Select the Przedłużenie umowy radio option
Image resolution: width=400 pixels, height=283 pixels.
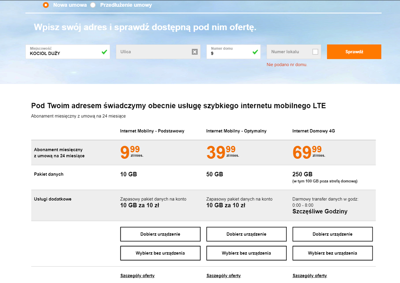pyautogui.click(x=93, y=5)
